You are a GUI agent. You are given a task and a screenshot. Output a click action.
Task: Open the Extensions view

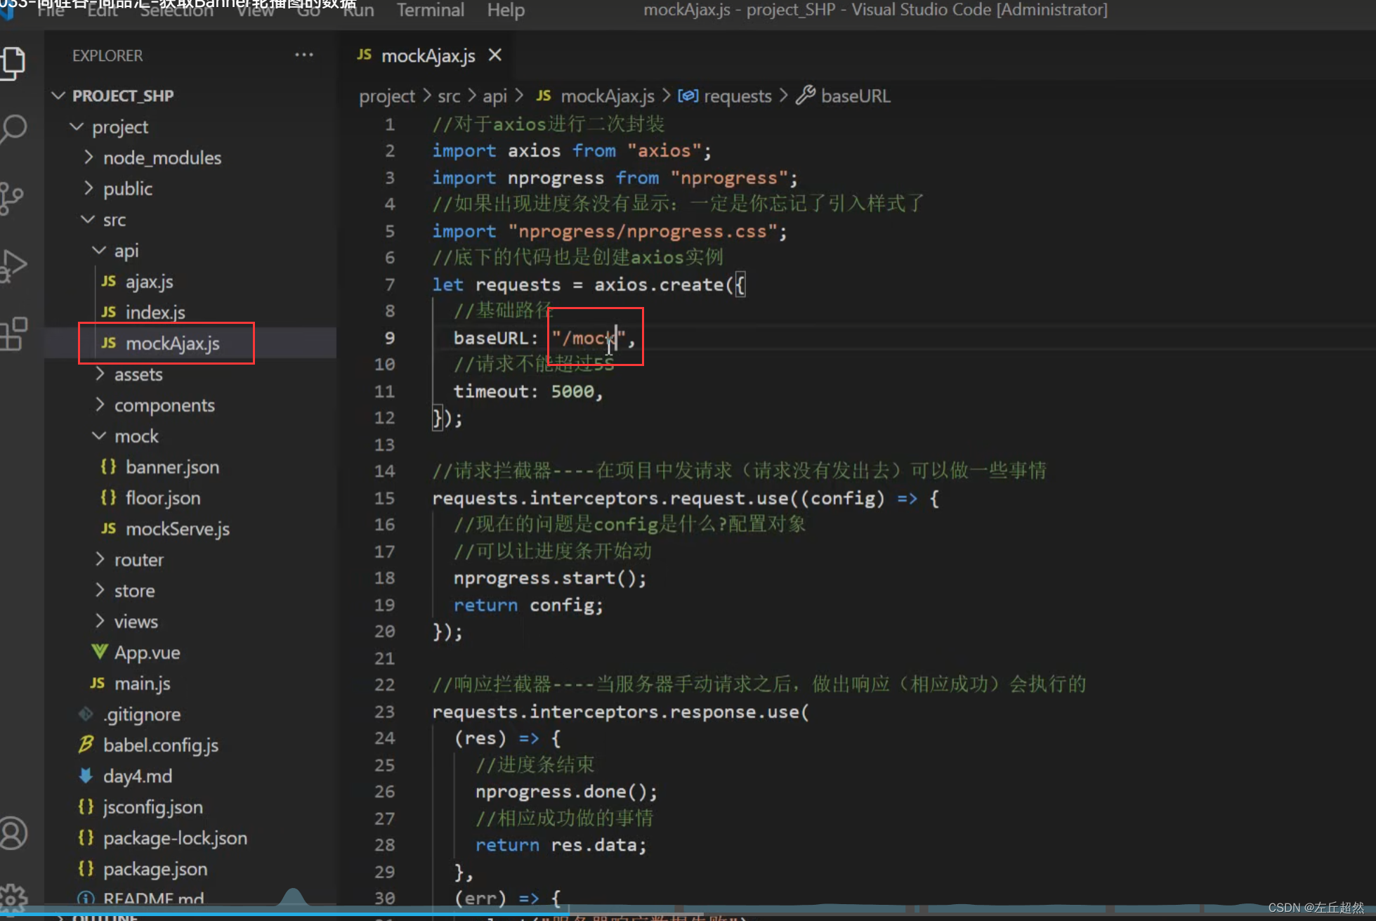pyautogui.click(x=14, y=333)
